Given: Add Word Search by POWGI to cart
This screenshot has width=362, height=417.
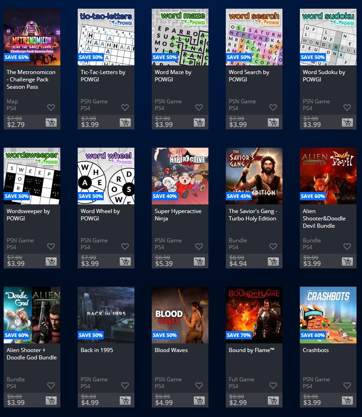Looking at the screenshot, I should 273,123.
